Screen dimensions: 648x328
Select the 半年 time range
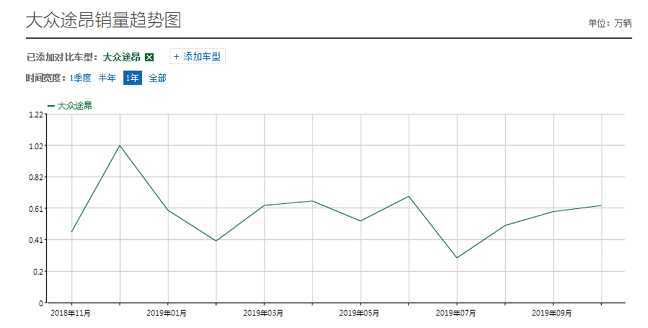click(x=107, y=78)
